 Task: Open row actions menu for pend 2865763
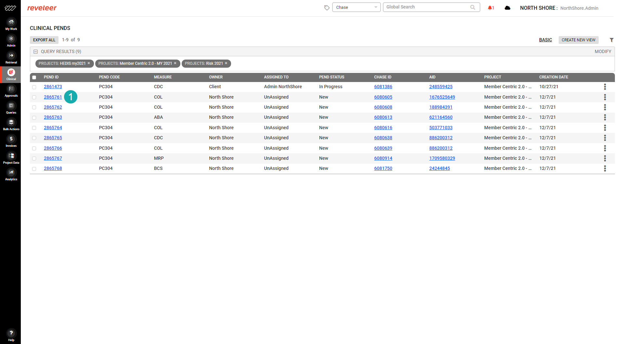point(605,117)
